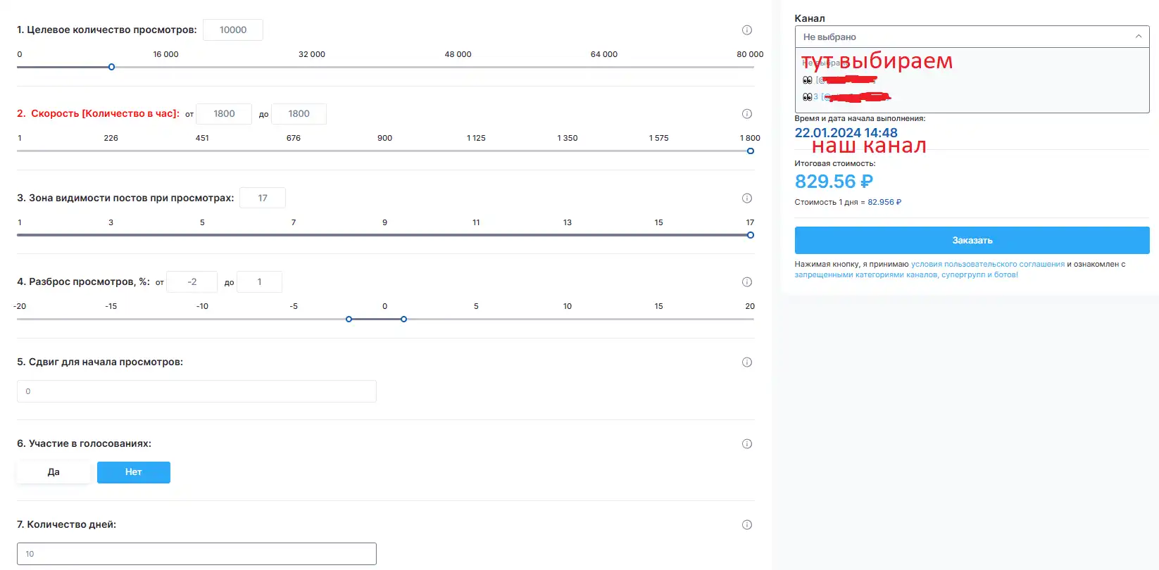Focus number of days input field
Viewport: 1159px width, 570px height.
tap(196, 554)
